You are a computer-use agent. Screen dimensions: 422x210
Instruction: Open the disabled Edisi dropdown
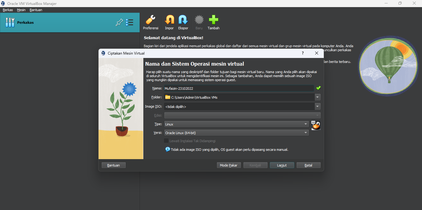[243, 115]
